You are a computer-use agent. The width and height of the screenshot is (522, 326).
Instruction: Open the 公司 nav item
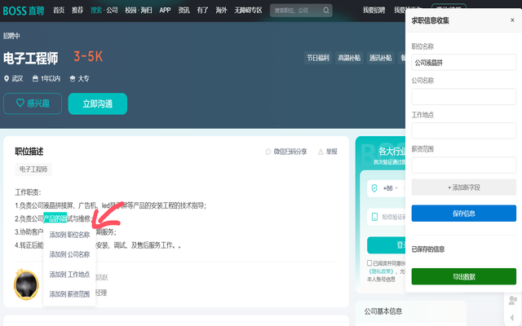click(x=112, y=11)
